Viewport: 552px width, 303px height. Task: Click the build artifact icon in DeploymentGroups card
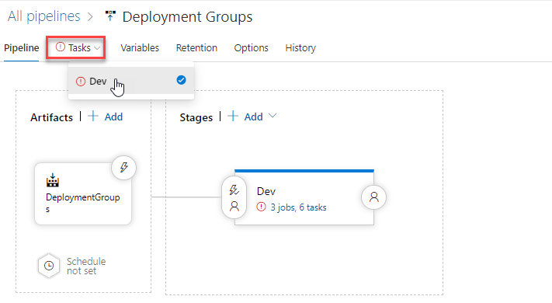(x=53, y=179)
